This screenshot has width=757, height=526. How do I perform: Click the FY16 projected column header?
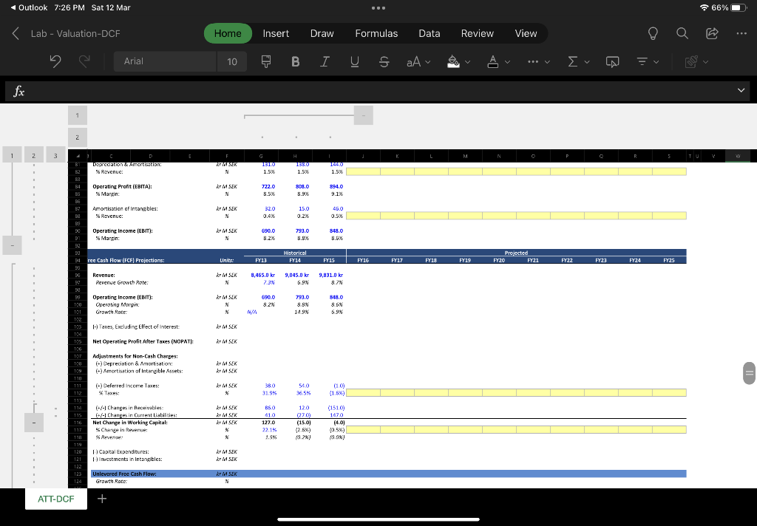coord(363,260)
